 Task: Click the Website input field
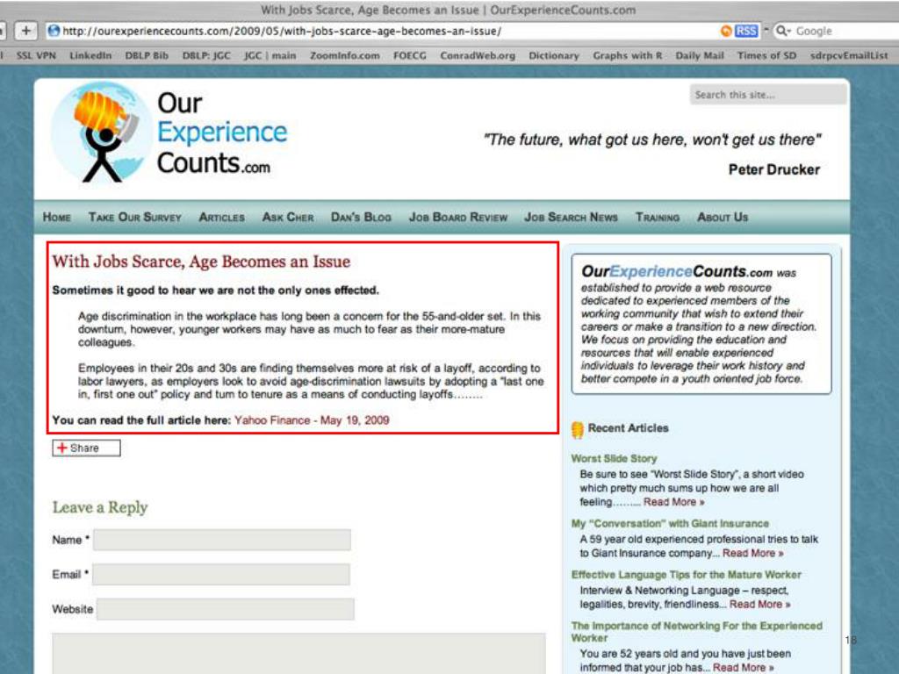[x=226, y=609]
